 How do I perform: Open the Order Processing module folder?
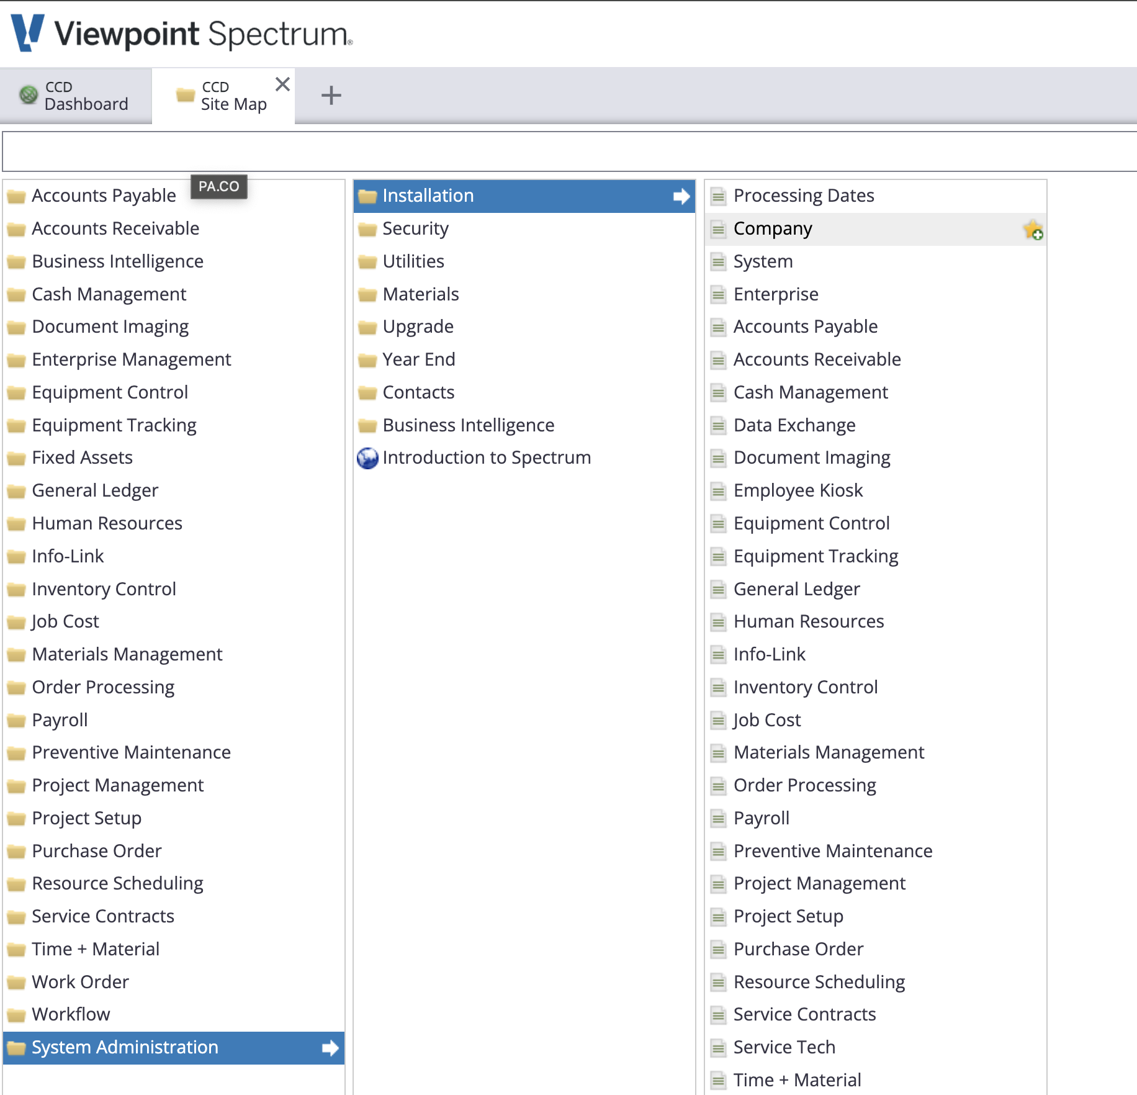tap(174, 688)
